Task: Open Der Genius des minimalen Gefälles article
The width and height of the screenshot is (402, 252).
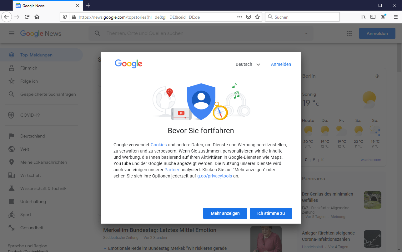Action: (328, 197)
